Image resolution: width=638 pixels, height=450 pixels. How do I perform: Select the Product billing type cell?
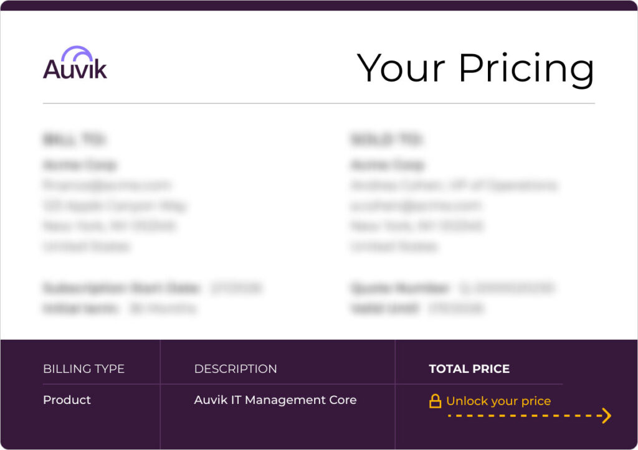(x=67, y=400)
